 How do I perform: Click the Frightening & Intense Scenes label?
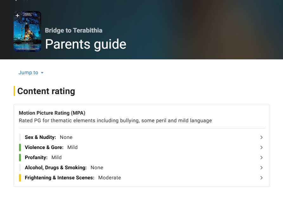click(60, 178)
